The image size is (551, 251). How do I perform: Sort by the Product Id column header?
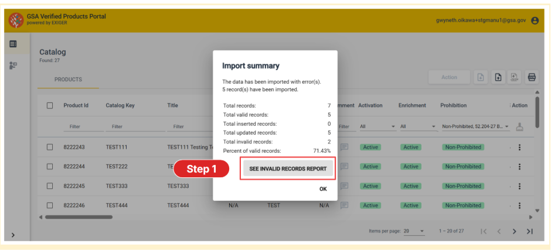coord(76,105)
